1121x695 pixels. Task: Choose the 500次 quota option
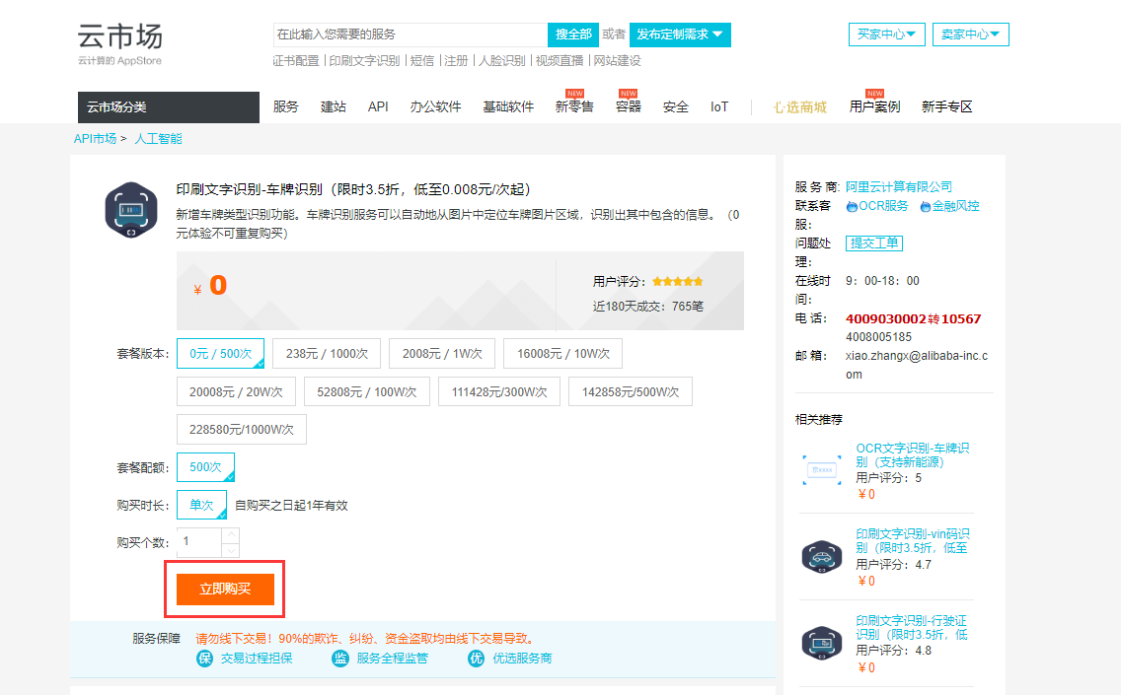205,467
